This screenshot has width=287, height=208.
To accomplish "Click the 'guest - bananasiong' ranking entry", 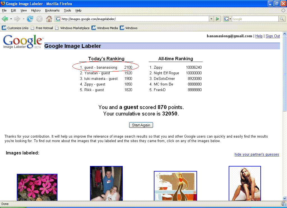I will 101,67.
